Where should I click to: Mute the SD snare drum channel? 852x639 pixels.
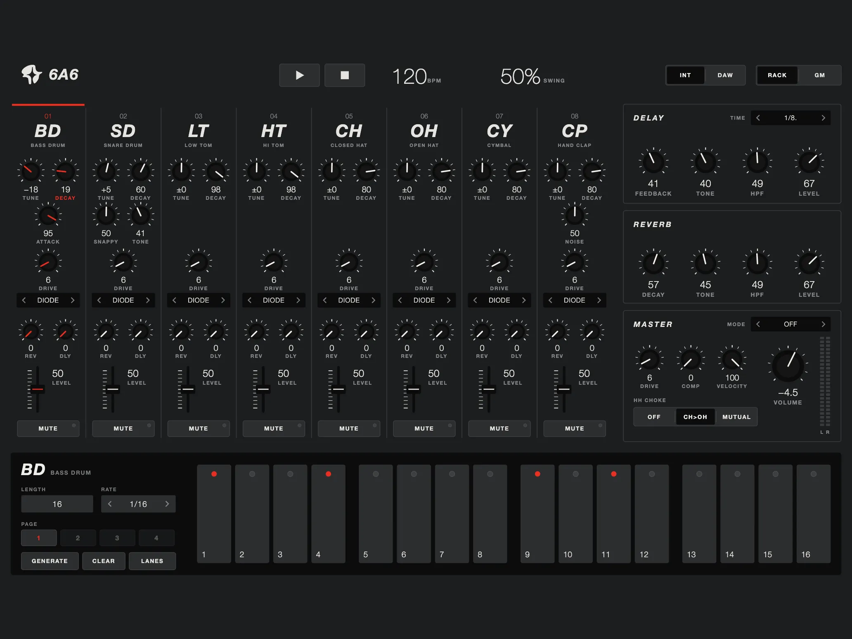click(x=123, y=428)
